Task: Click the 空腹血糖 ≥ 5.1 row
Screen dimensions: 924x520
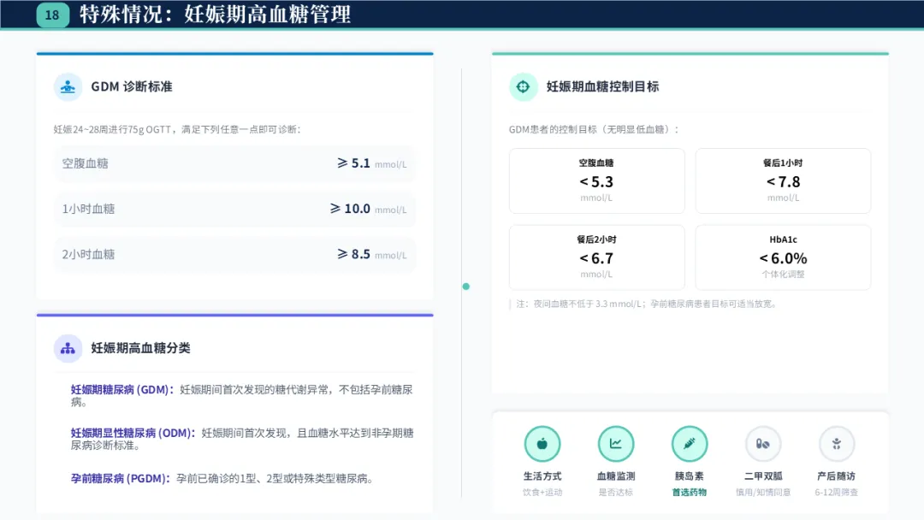Action: tap(234, 163)
